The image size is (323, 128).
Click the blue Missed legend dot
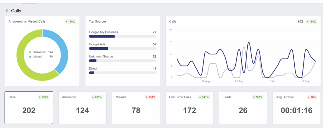30,57
